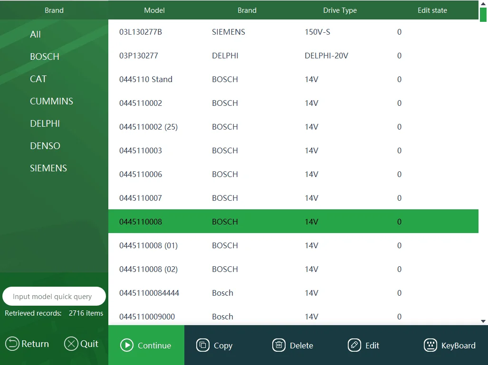This screenshot has height=365, width=488.
Task: Select the 0445110 Stand row
Action: click(146, 79)
